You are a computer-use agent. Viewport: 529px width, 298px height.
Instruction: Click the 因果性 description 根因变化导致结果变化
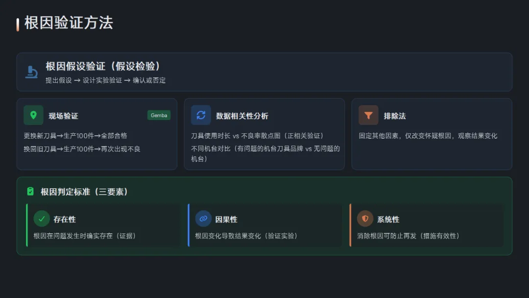(228, 236)
